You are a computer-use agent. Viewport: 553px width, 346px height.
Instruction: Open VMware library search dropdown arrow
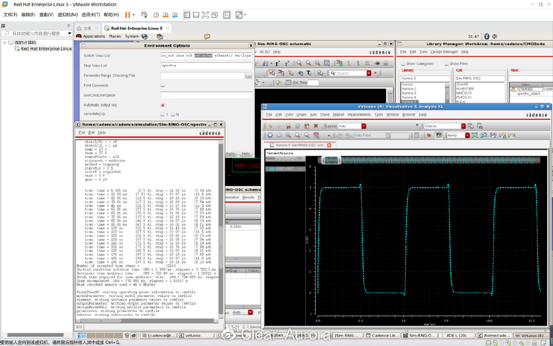70,34
